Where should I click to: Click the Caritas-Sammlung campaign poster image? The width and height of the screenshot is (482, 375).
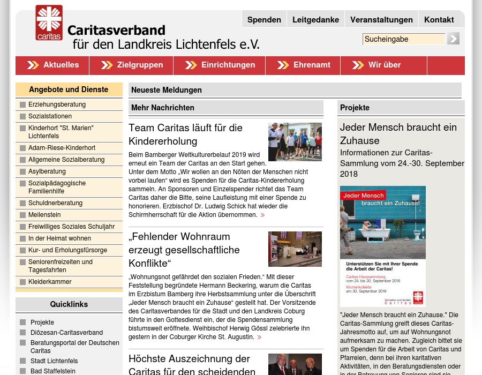[x=382, y=246]
